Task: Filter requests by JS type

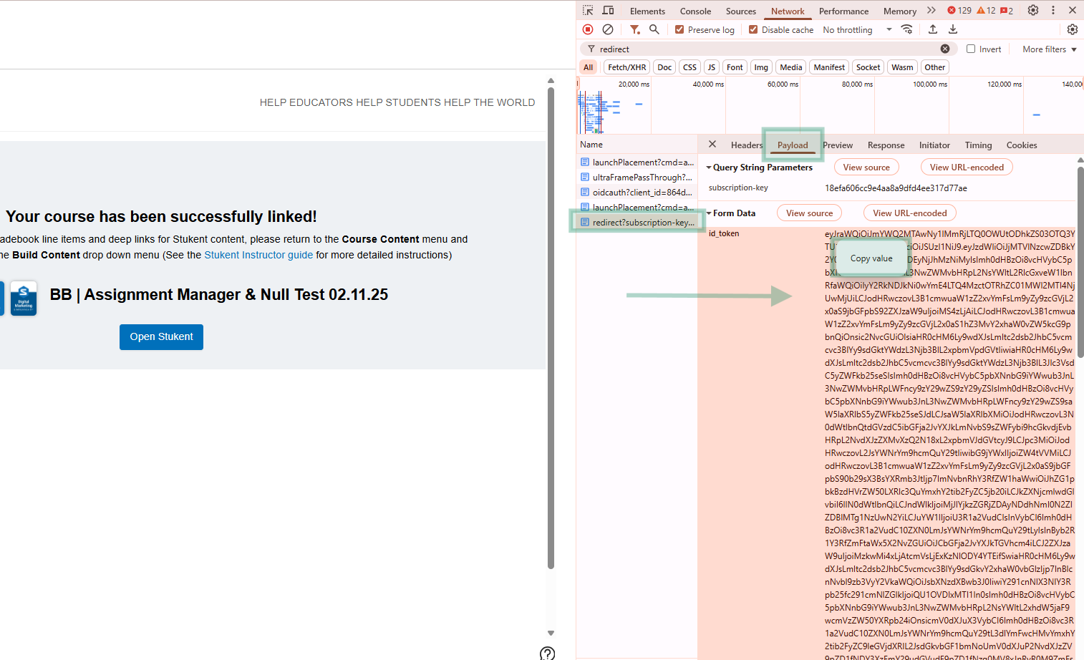Action: point(711,67)
